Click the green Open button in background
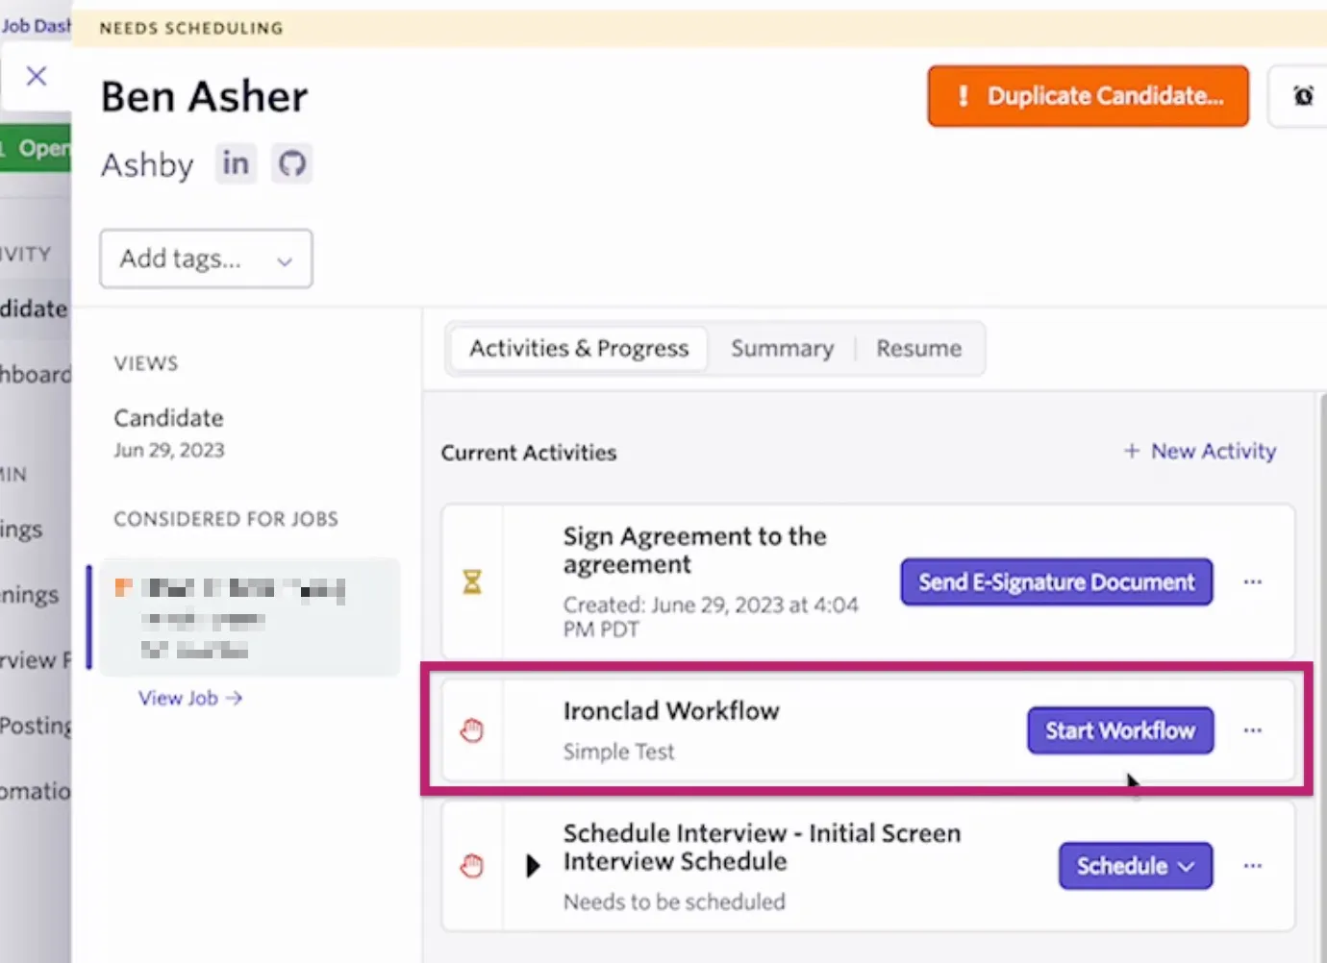The width and height of the screenshot is (1327, 963). tap(36, 148)
